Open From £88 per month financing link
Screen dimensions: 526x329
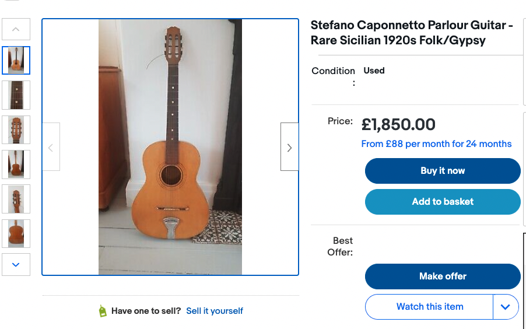(x=436, y=144)
